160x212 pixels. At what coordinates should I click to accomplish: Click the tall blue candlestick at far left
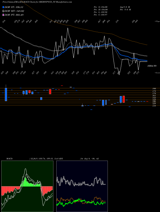tap(6, 94)
